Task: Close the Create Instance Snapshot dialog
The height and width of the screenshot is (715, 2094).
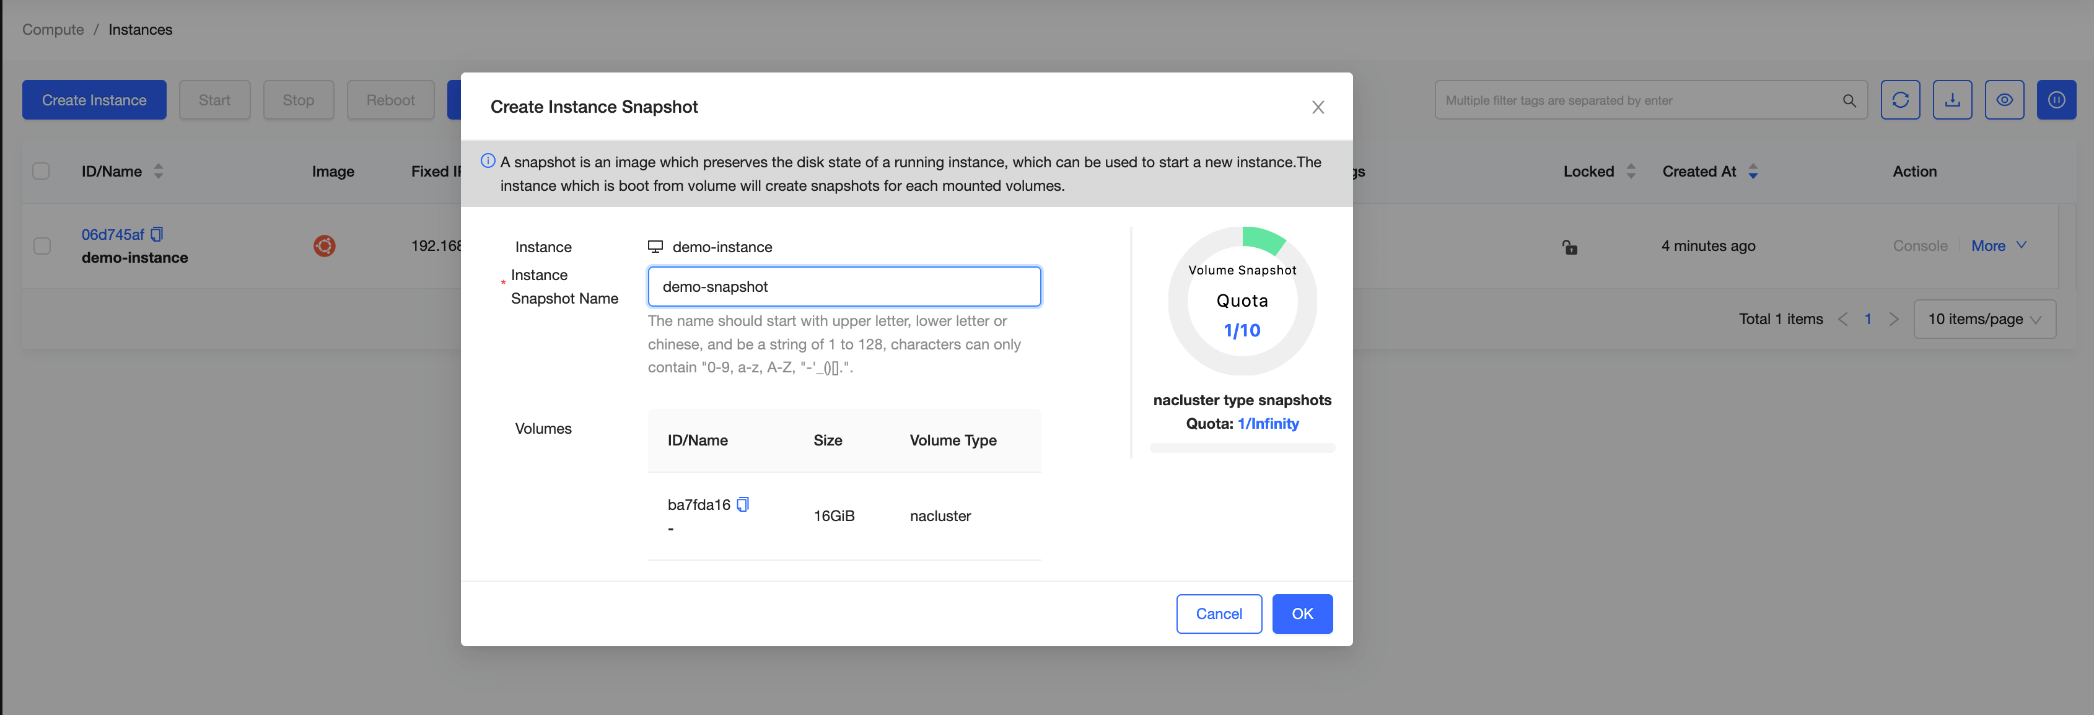Action: point(1318,107)
